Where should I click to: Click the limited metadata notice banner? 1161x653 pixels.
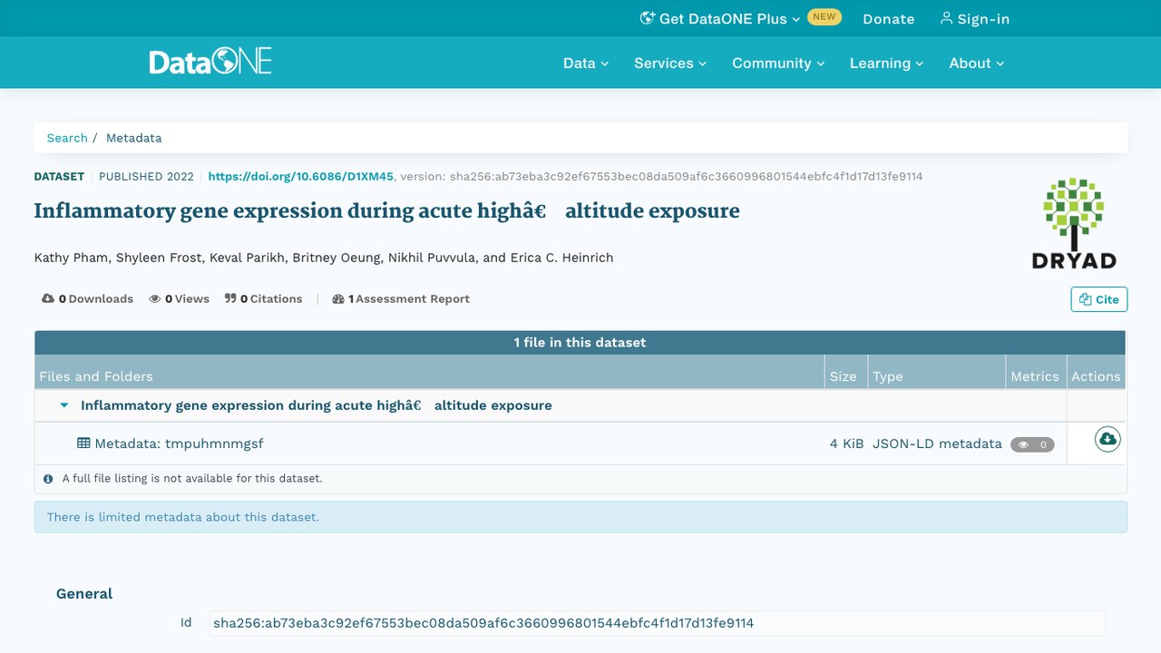click(x=580, y=517)
